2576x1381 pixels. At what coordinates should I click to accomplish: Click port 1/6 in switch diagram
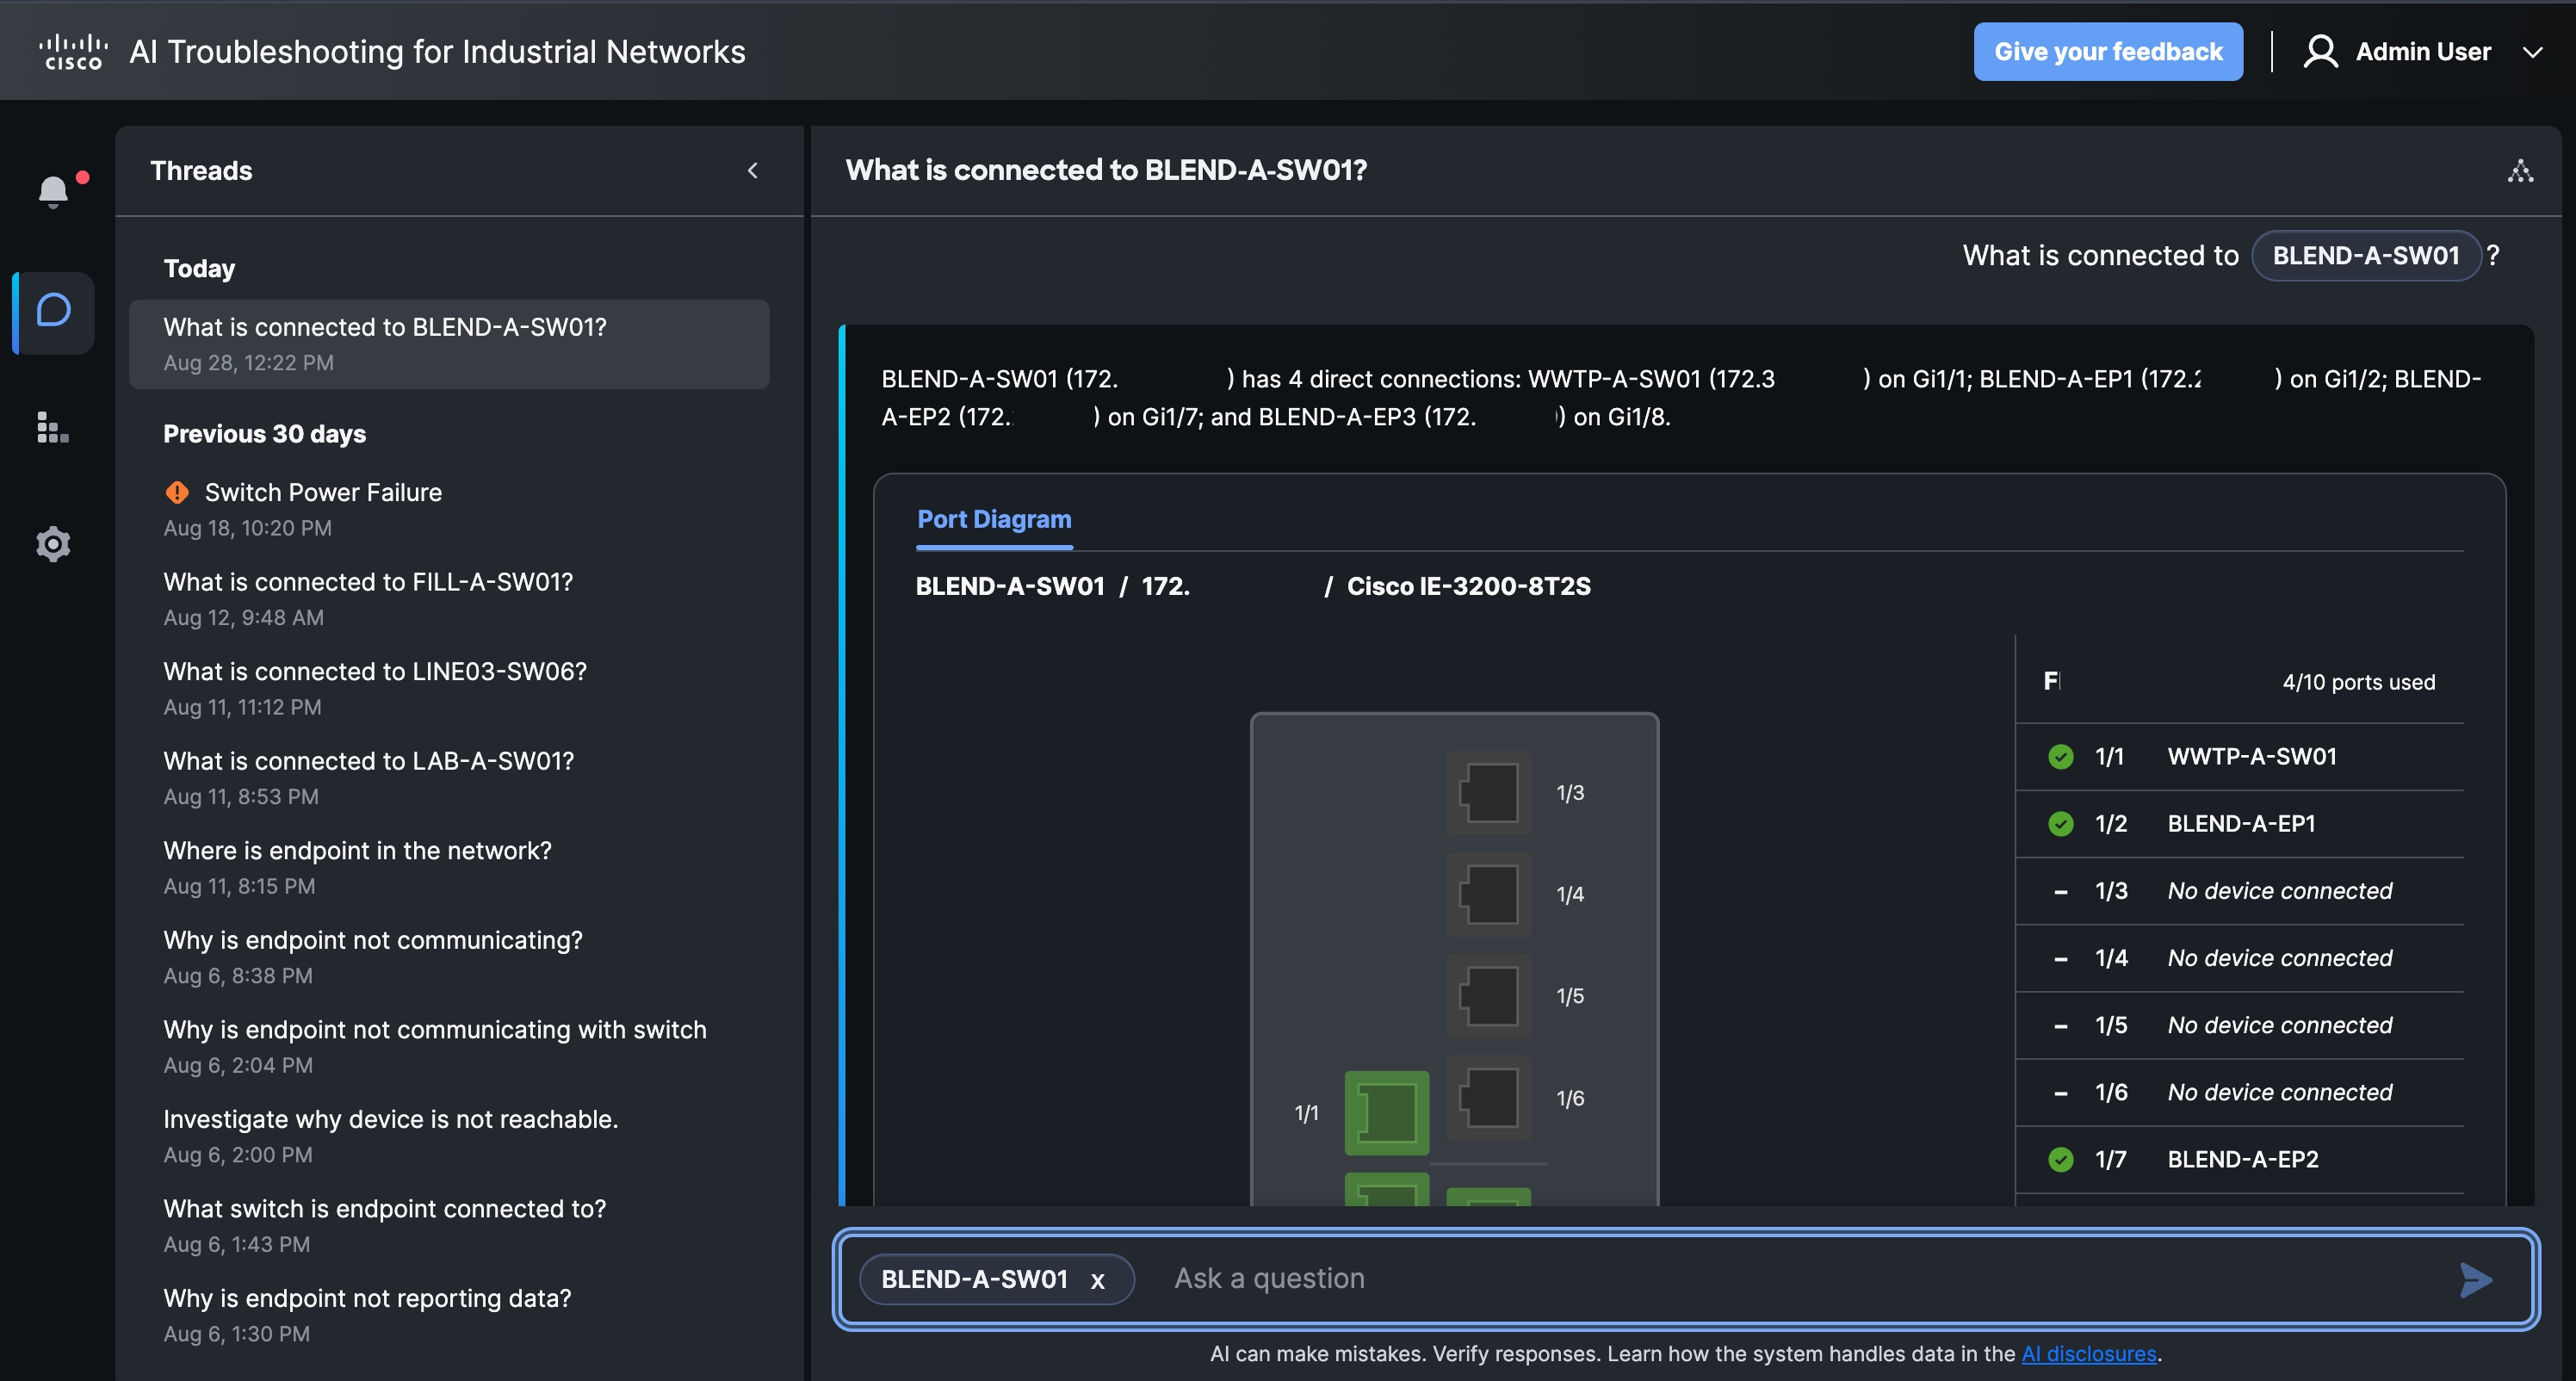tap(1489, 1097)
